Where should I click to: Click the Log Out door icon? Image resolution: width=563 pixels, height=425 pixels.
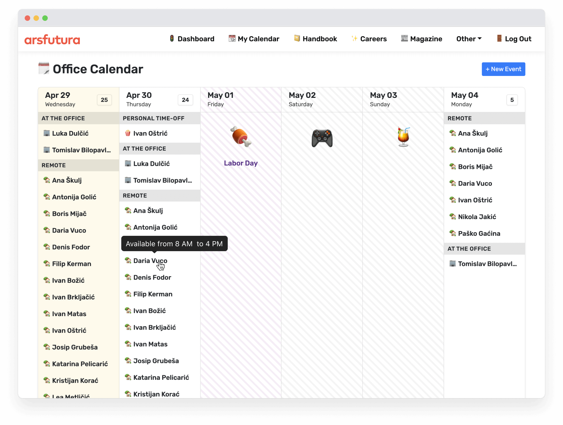(499, 38)
